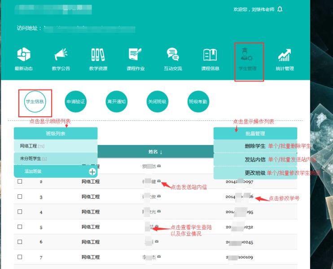Sort by the 姓名 column header
This screenshot has height=269, width=333.
point(155,152)
